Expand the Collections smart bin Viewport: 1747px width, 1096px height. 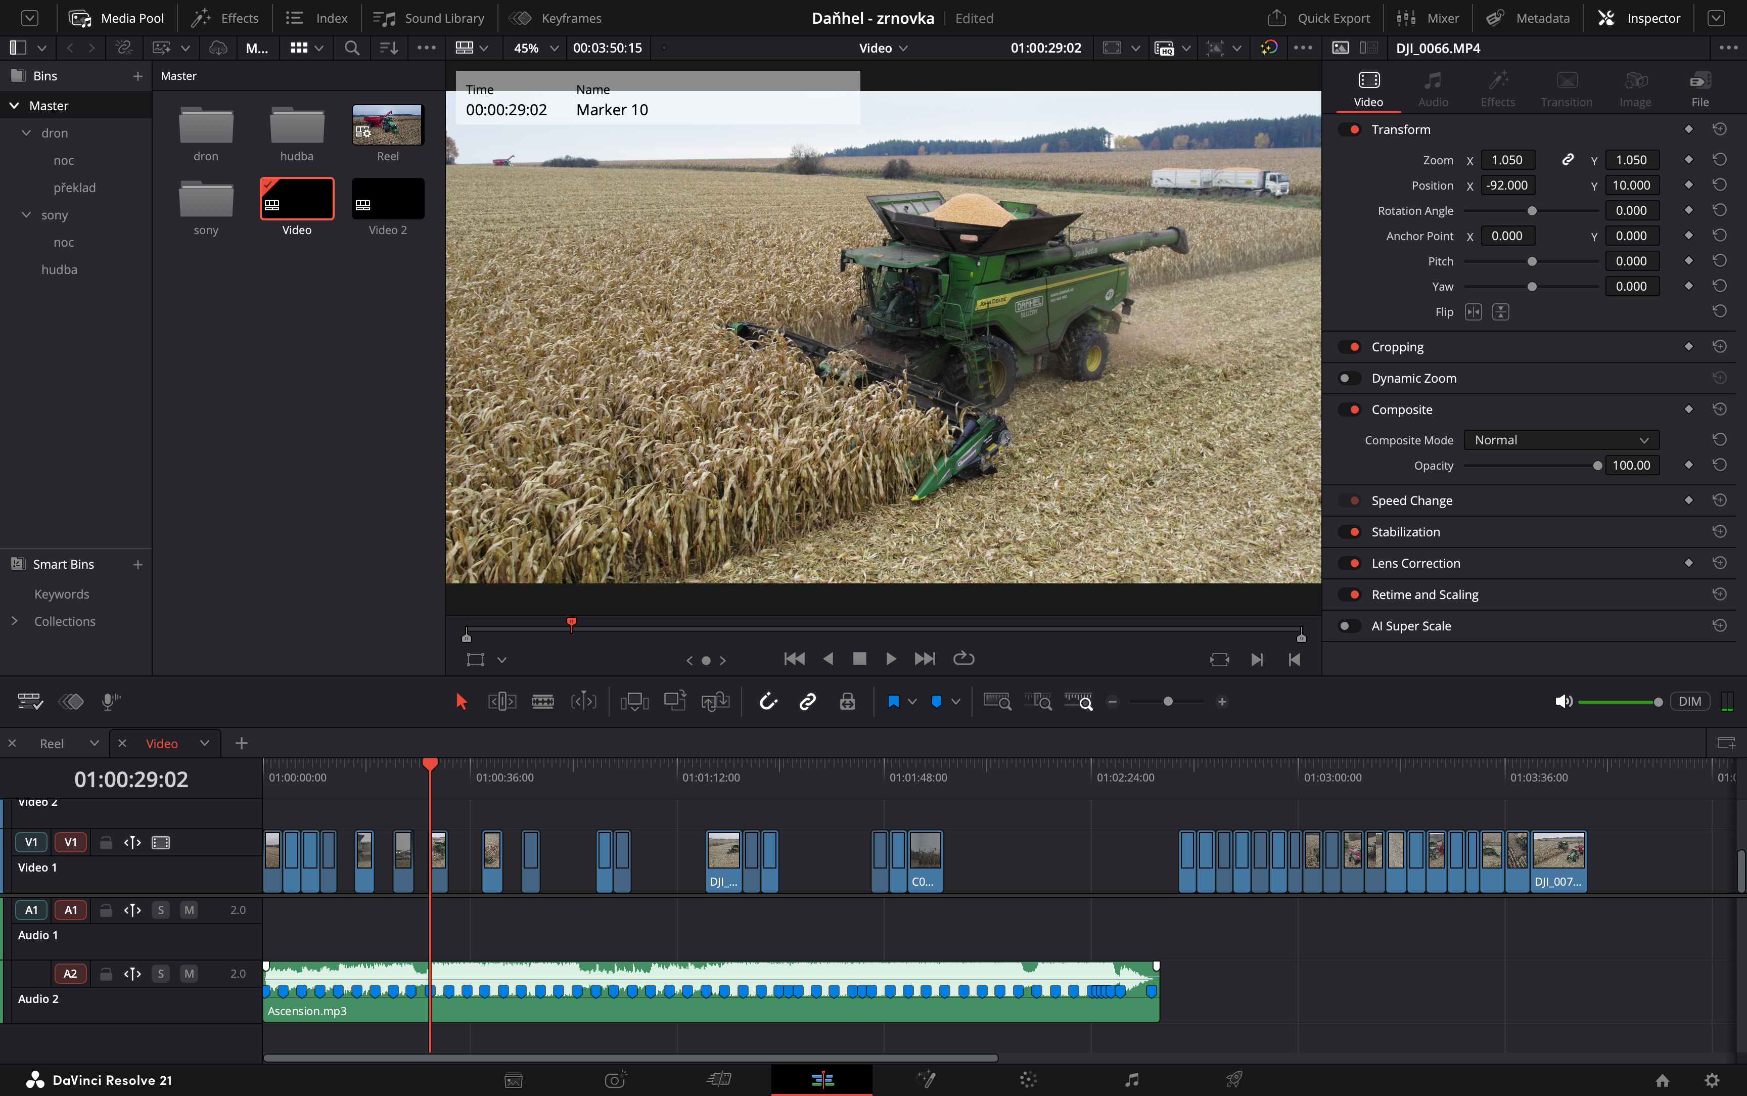click(14, 620)
